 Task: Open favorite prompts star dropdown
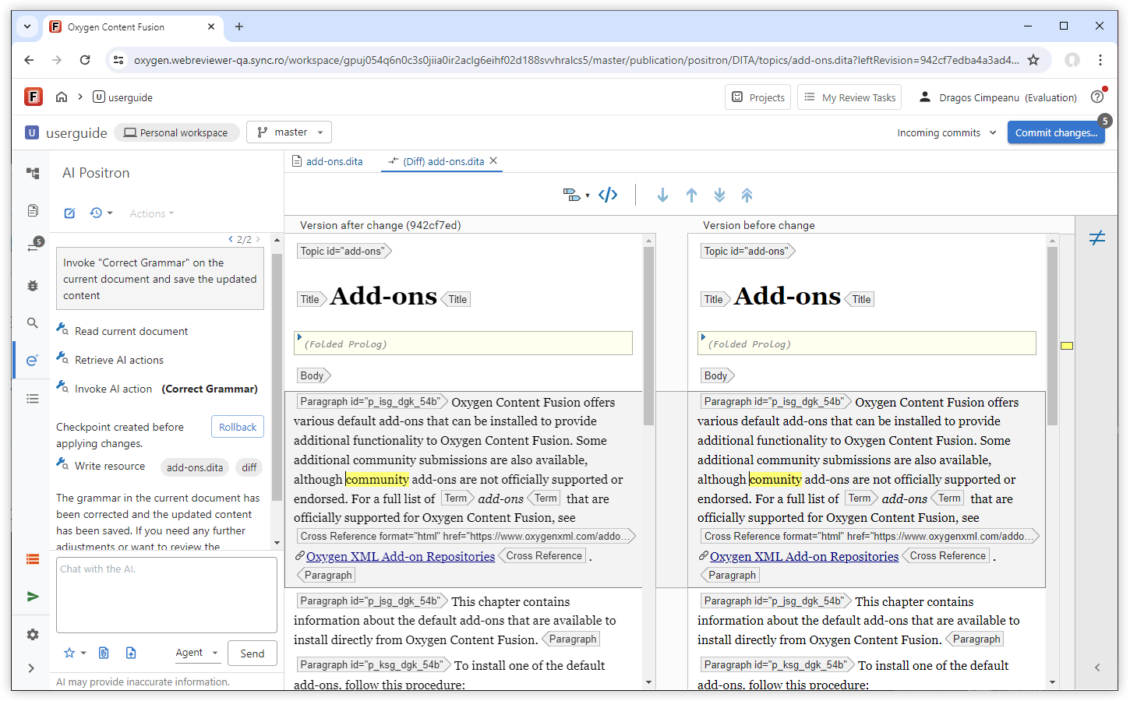coord(75,653)
